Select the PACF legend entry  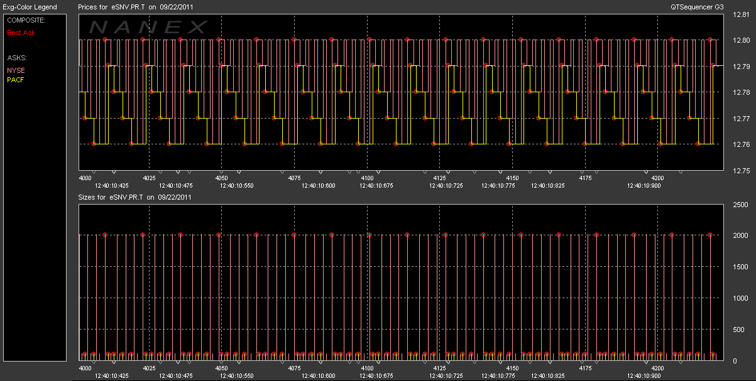[x=16, y=80]
